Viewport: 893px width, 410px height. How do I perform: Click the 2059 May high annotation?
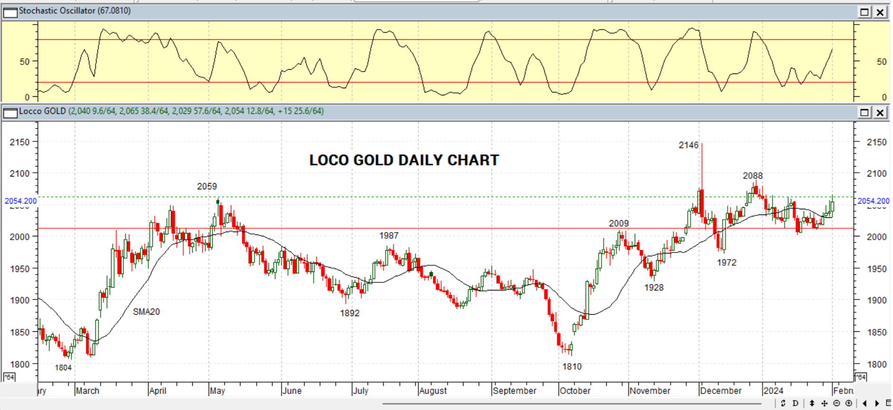point(207,186)
